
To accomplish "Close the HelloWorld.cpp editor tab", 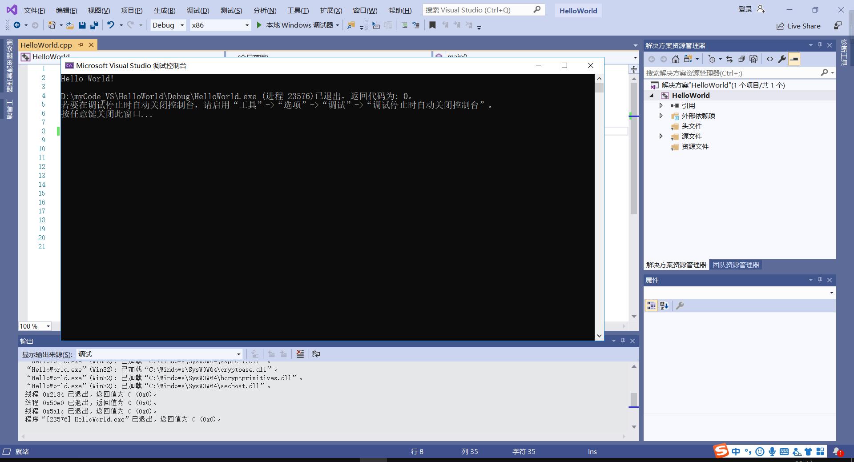I will (x=91, y=45).
